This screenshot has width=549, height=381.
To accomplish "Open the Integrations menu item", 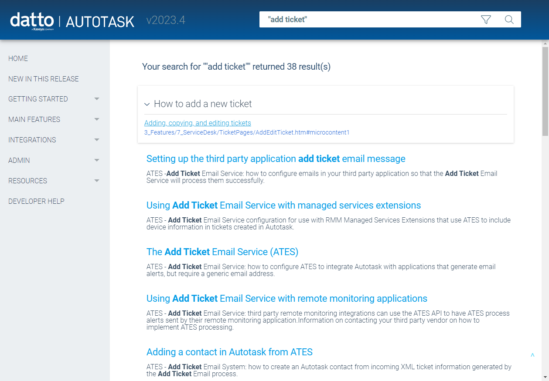I will (32, 140).
